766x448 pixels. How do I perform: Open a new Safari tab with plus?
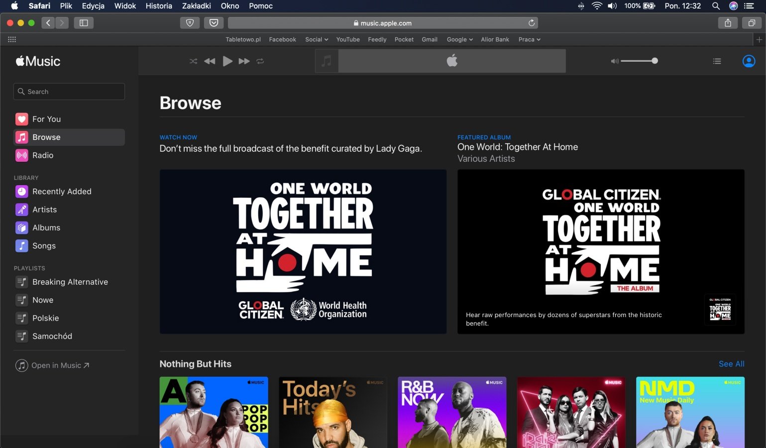pyautogui.click(x=759, y=39)
